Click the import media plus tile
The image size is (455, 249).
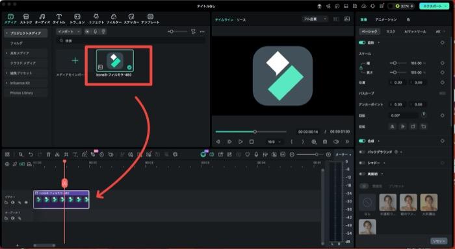point(75,60)
